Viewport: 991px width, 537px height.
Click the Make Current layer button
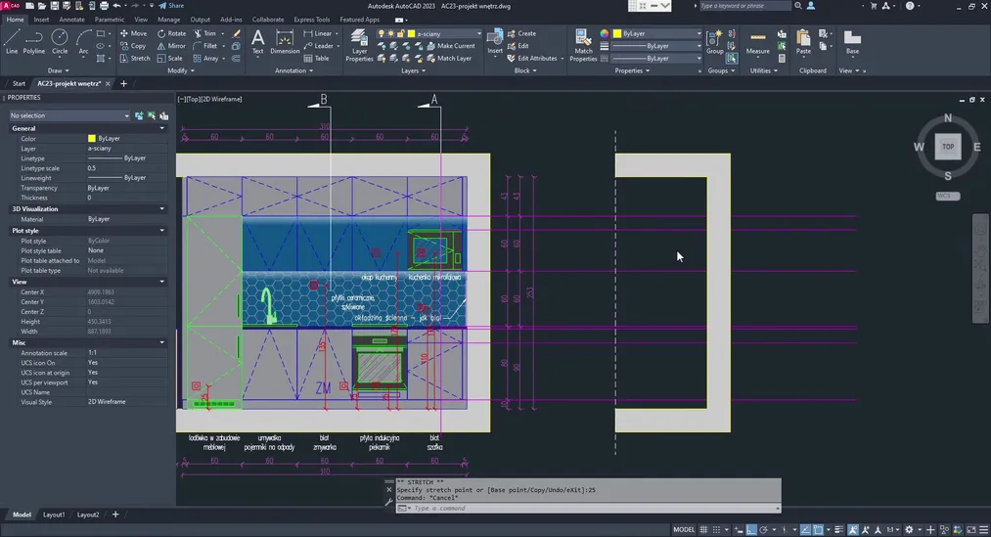(455, 46)
